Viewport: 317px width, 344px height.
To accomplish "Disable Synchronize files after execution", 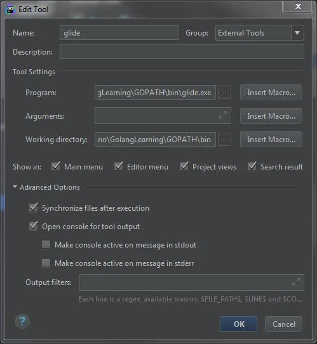I will coord(34,208).
